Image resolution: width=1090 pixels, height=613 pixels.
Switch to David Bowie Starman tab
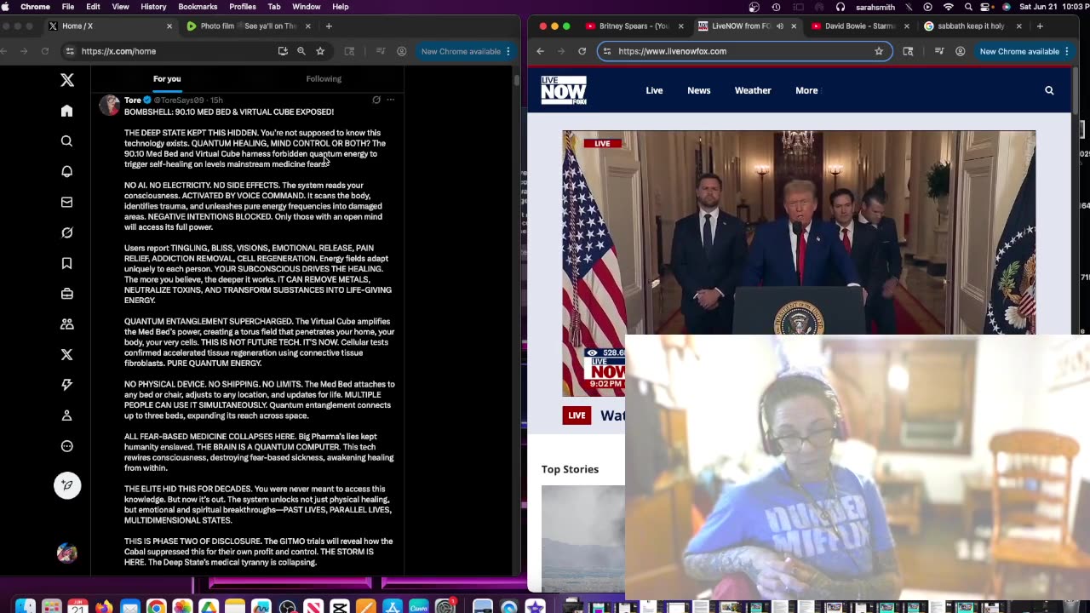860,26
